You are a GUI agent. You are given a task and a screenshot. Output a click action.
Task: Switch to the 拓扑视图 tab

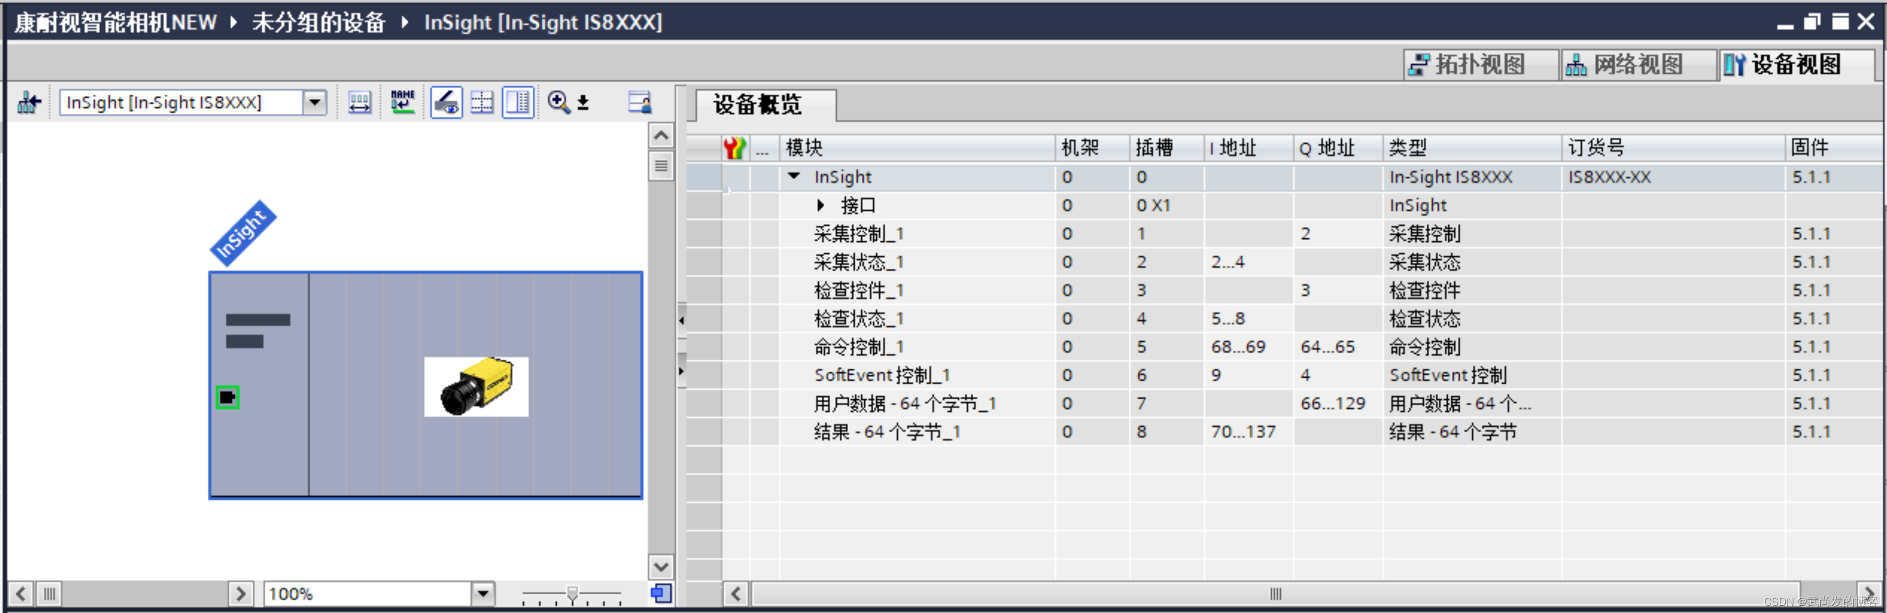tap(1480, 64)
